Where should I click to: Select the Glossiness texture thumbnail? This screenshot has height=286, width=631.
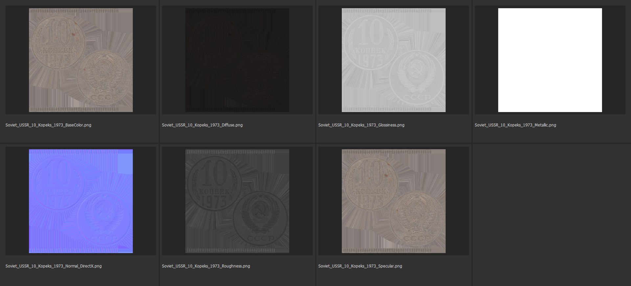(x=394, y=60)
